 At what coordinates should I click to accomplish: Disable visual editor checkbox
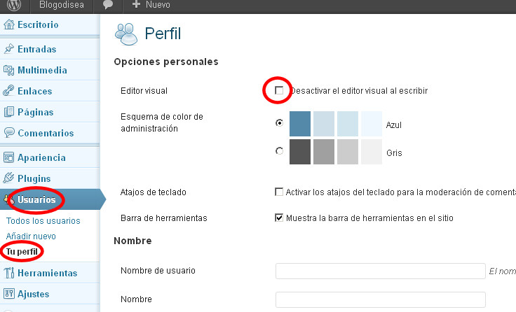click(x=280, y=90)
